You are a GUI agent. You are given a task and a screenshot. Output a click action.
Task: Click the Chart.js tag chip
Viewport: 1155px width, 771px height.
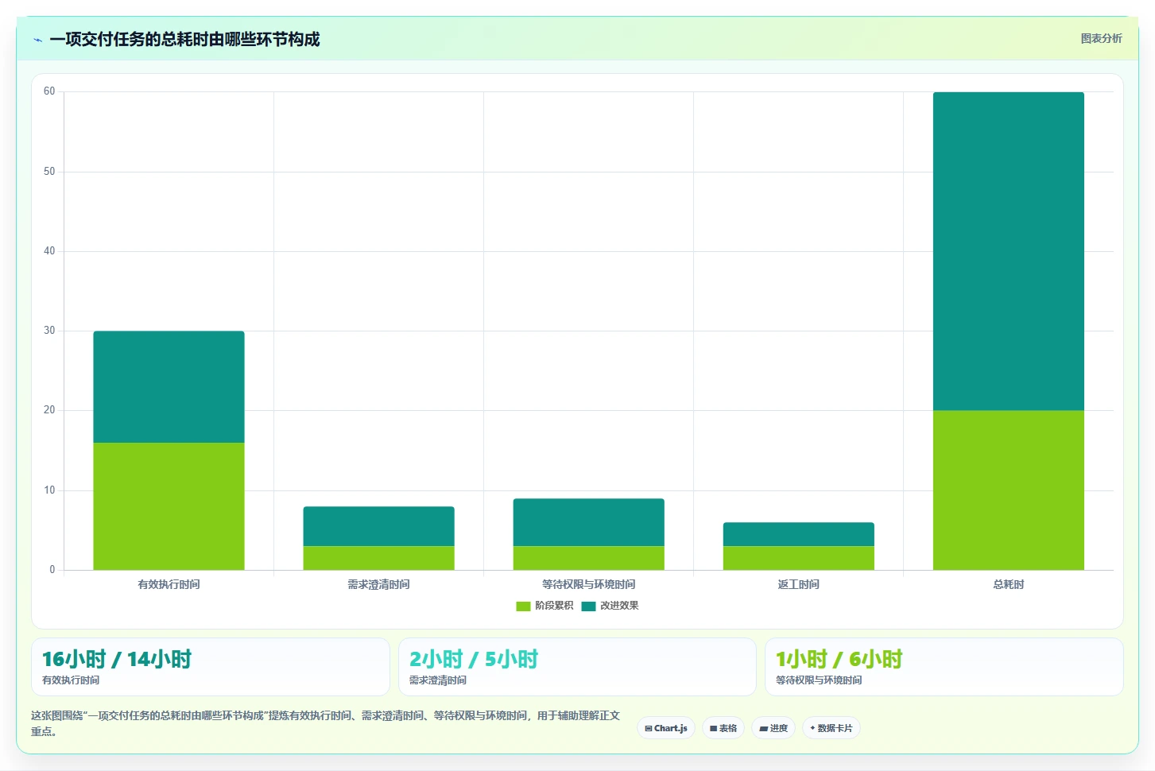(666, 728)
